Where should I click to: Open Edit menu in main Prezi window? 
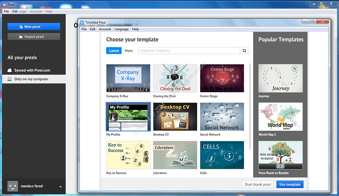tap(15, 11)
